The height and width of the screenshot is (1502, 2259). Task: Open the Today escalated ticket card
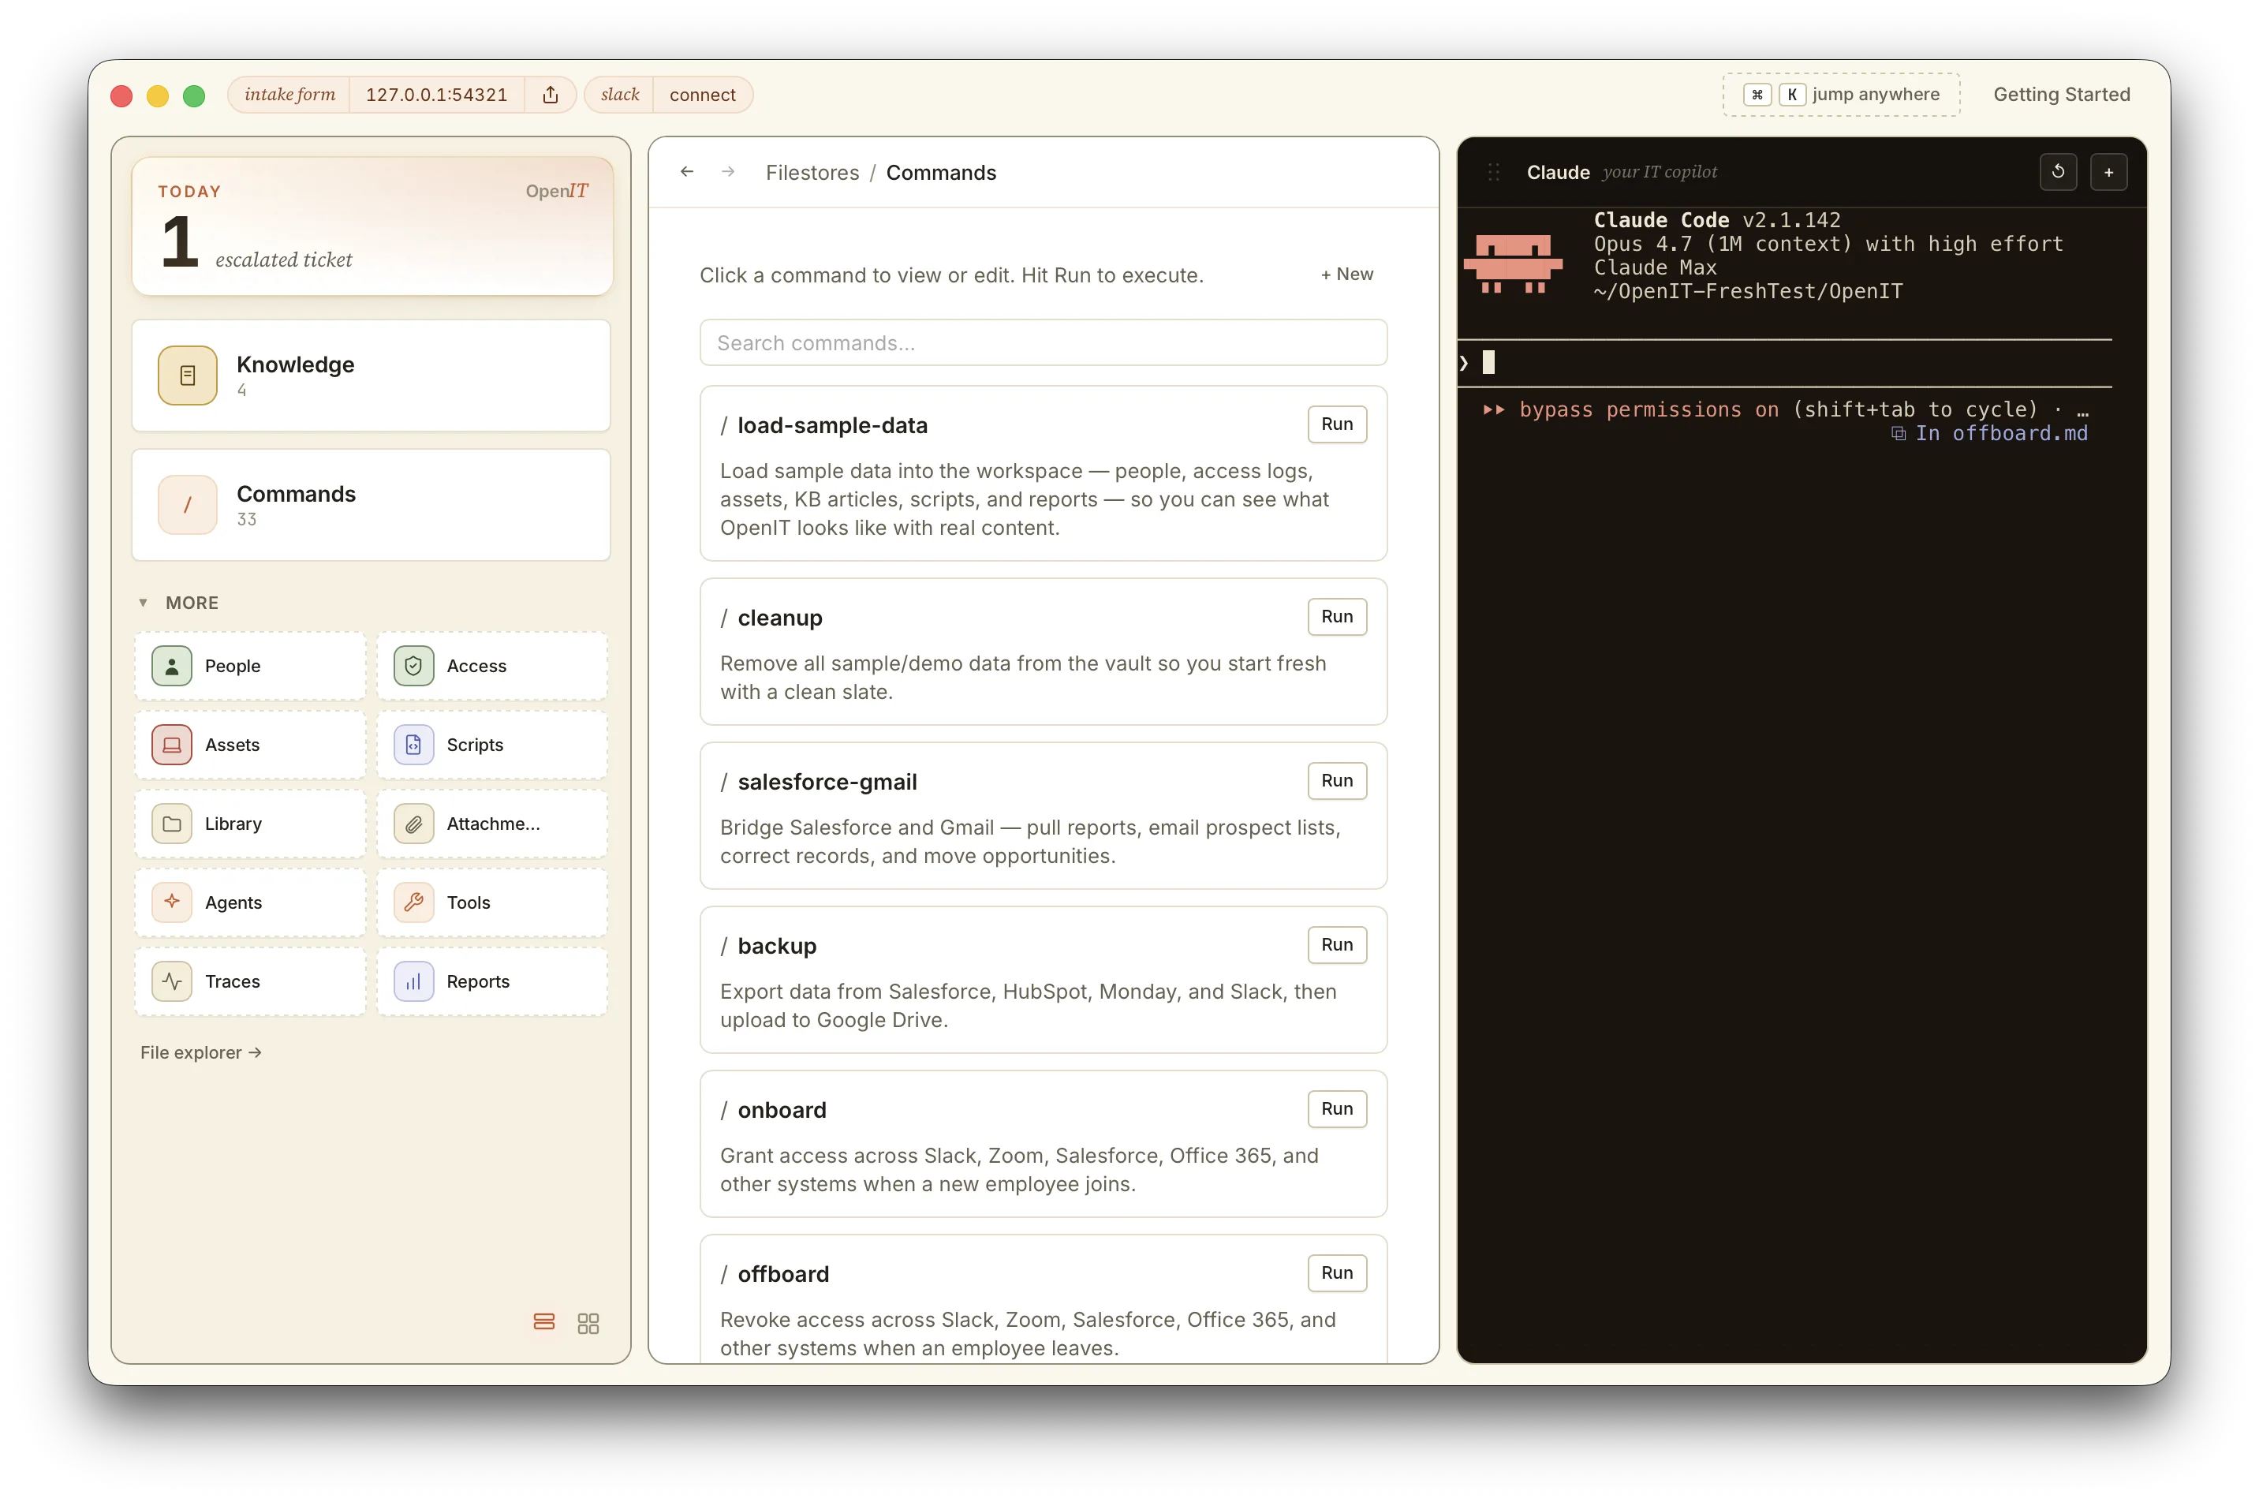coord(372,226)
